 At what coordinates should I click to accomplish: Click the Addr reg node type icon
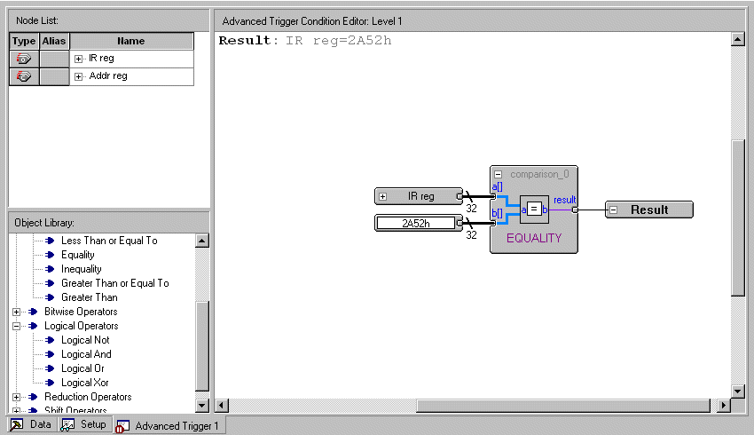(24, 76)
